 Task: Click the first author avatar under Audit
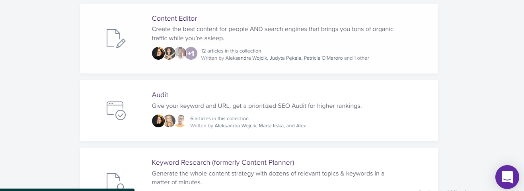158,121
